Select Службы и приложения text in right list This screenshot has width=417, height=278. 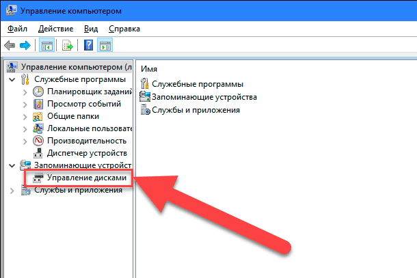[x=196, y=110]
